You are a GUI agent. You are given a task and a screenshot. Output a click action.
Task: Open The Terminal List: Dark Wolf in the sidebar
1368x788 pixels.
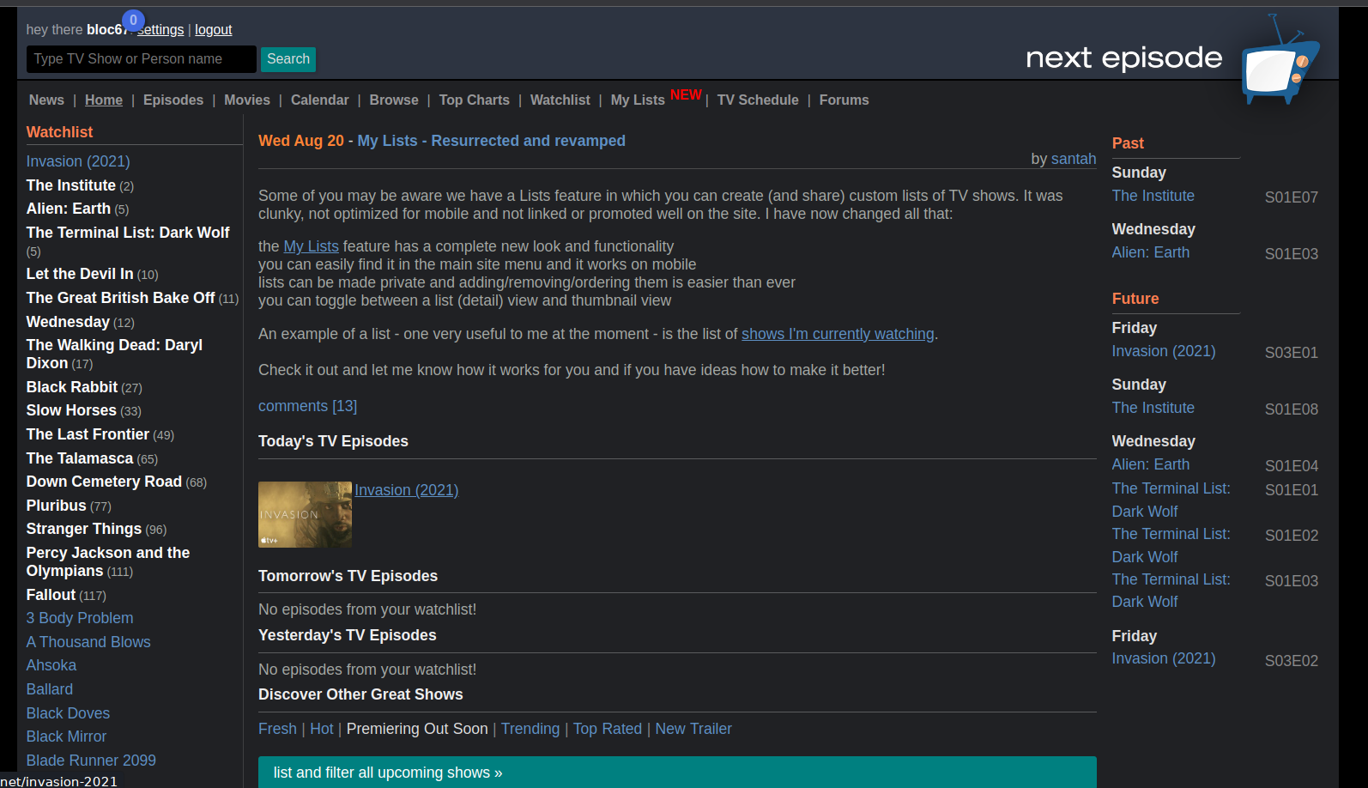[x=128, y=233]
